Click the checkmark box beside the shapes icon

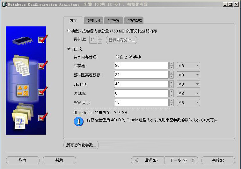pyautogui.click(x=41, y=92)
